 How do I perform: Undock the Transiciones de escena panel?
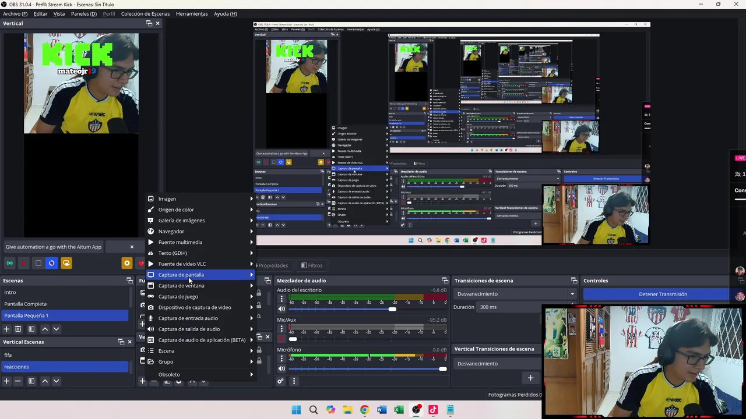[574, 280]
